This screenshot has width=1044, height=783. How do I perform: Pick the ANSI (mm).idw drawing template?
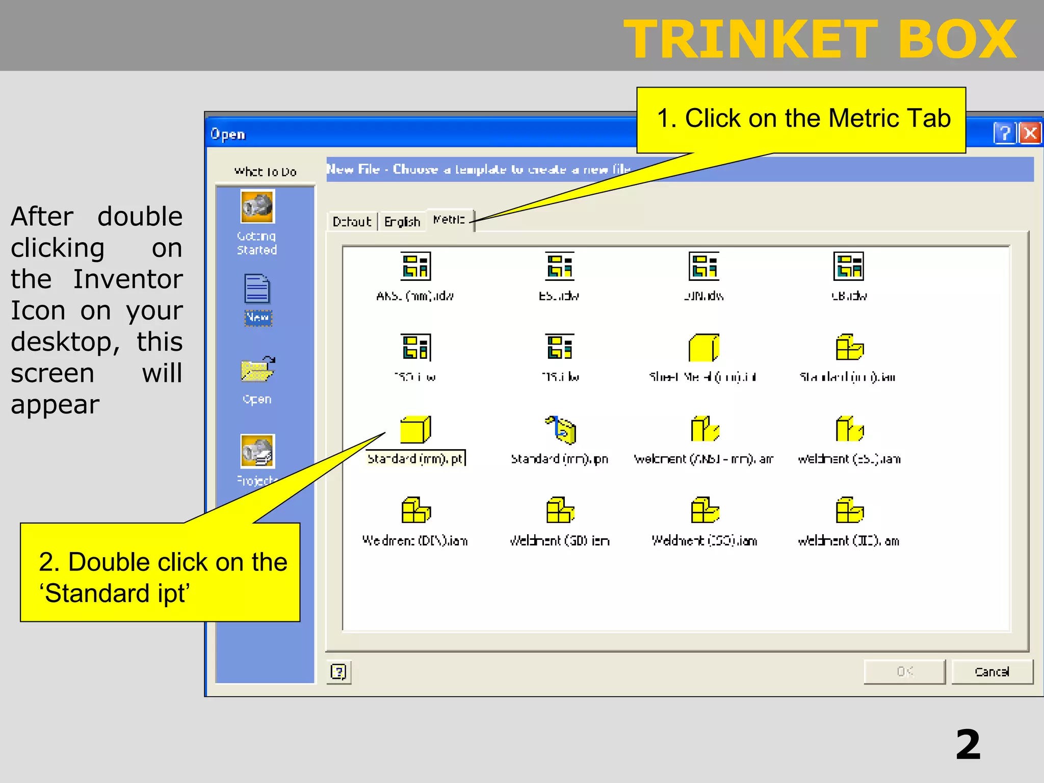pyautogui.click(x=415, y=266)
